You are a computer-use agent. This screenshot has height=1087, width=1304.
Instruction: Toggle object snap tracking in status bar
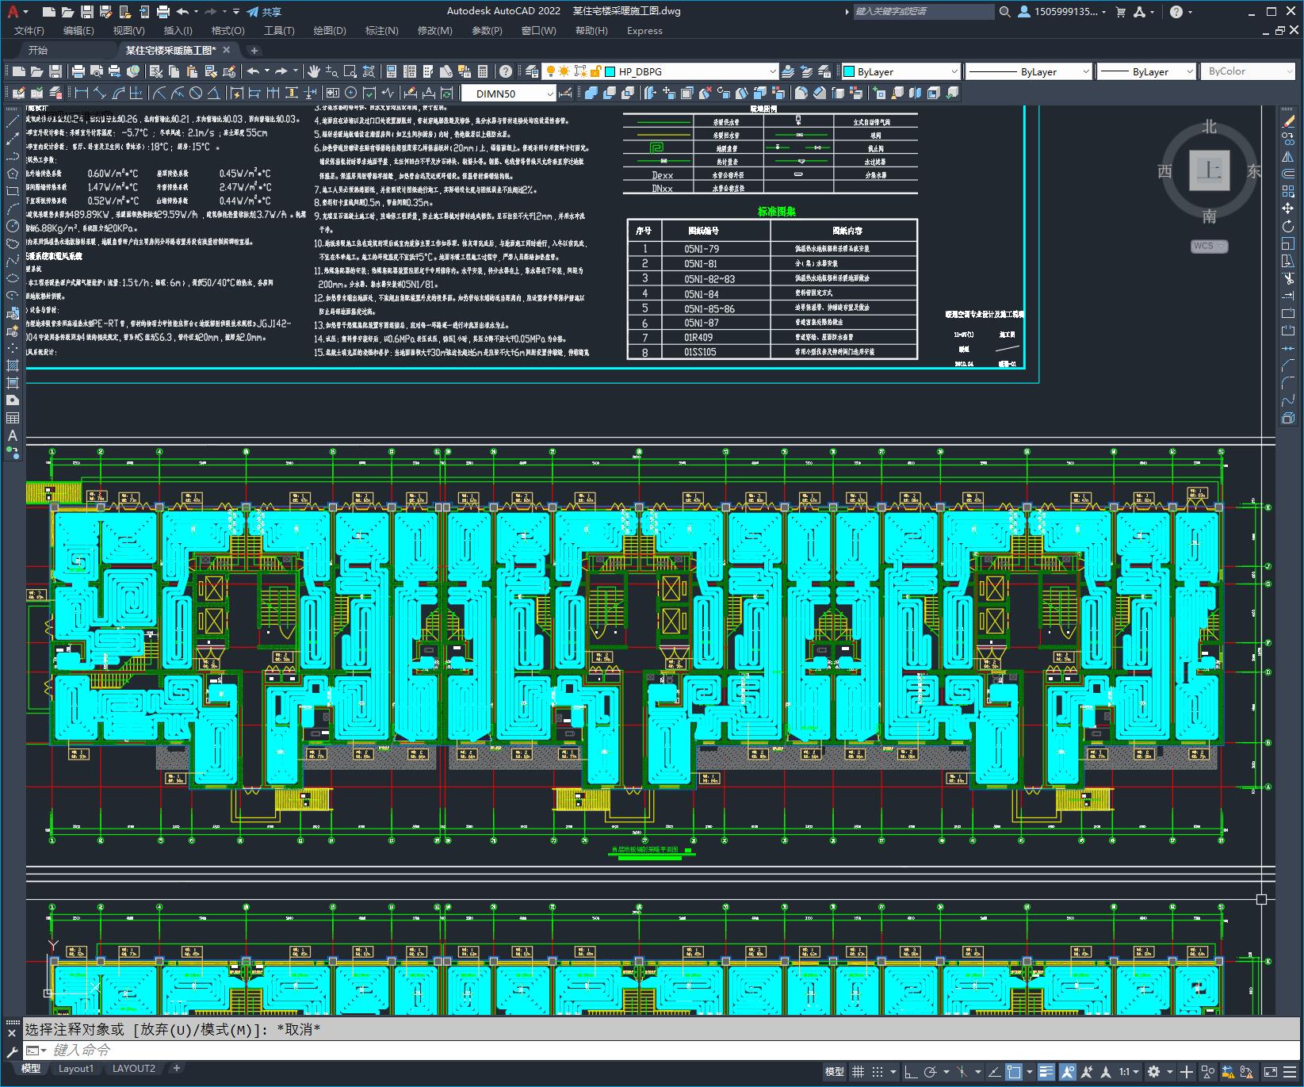tap(994, 1072)
